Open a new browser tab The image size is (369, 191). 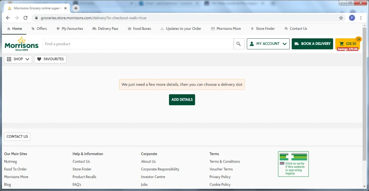pos(76,8)
